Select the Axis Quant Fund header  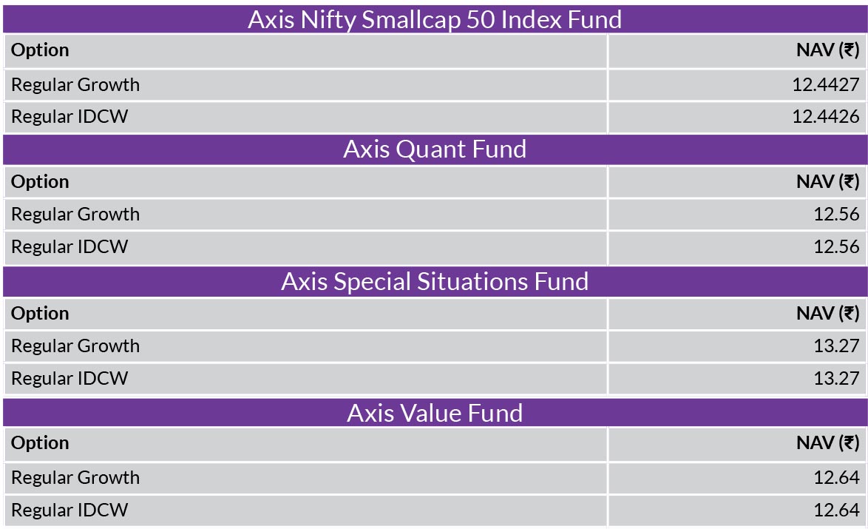coord(435,149)
